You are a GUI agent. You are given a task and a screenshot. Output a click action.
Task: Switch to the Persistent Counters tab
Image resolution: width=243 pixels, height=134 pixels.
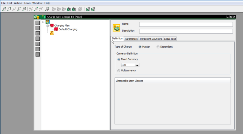(151, 39)
